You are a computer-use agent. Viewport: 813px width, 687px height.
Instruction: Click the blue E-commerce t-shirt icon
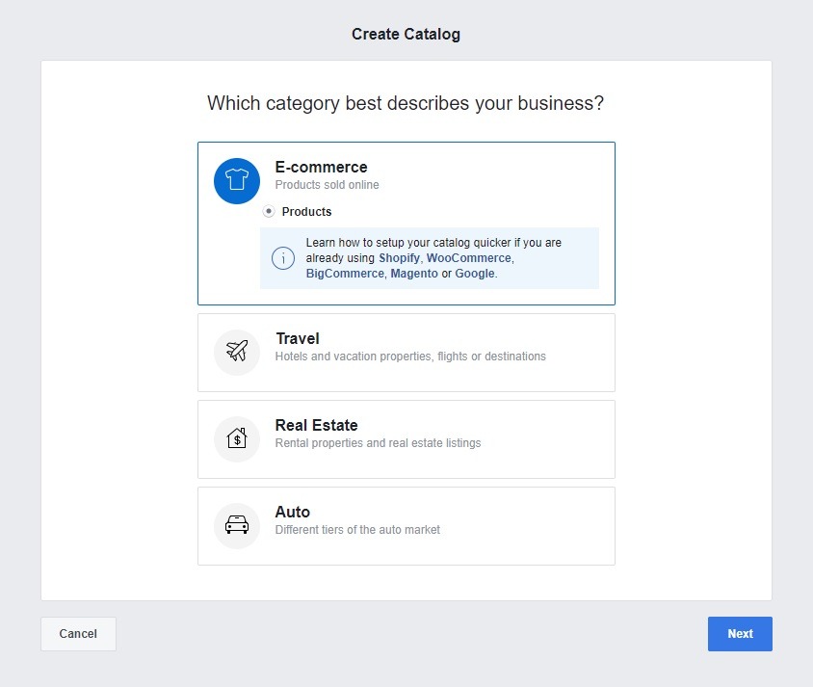(237, 181)
